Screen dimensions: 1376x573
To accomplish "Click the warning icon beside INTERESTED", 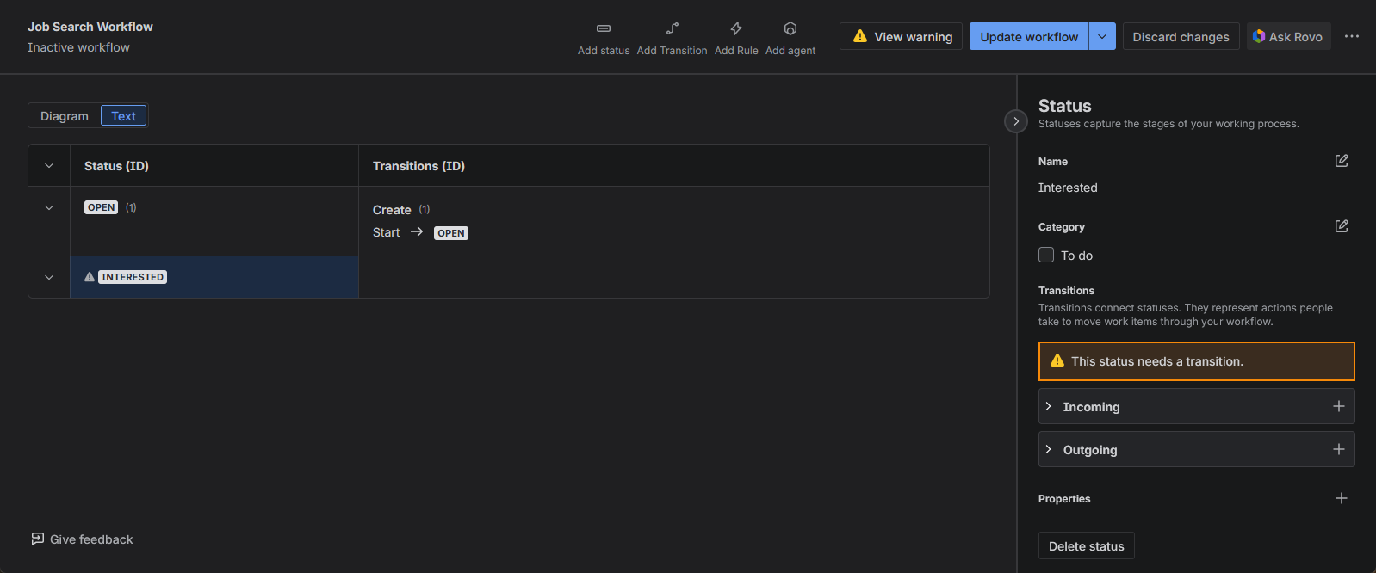I will point(90,277).
